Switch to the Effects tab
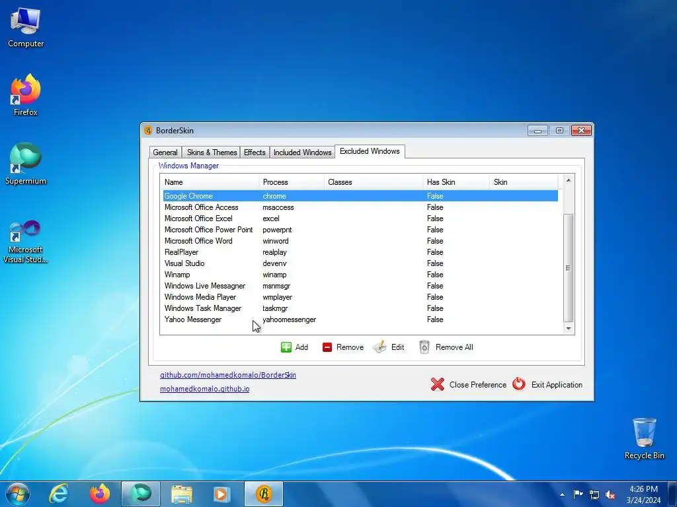Image resolution: width=677 pixels, height=507 pixels. click(x=255, y=152)
